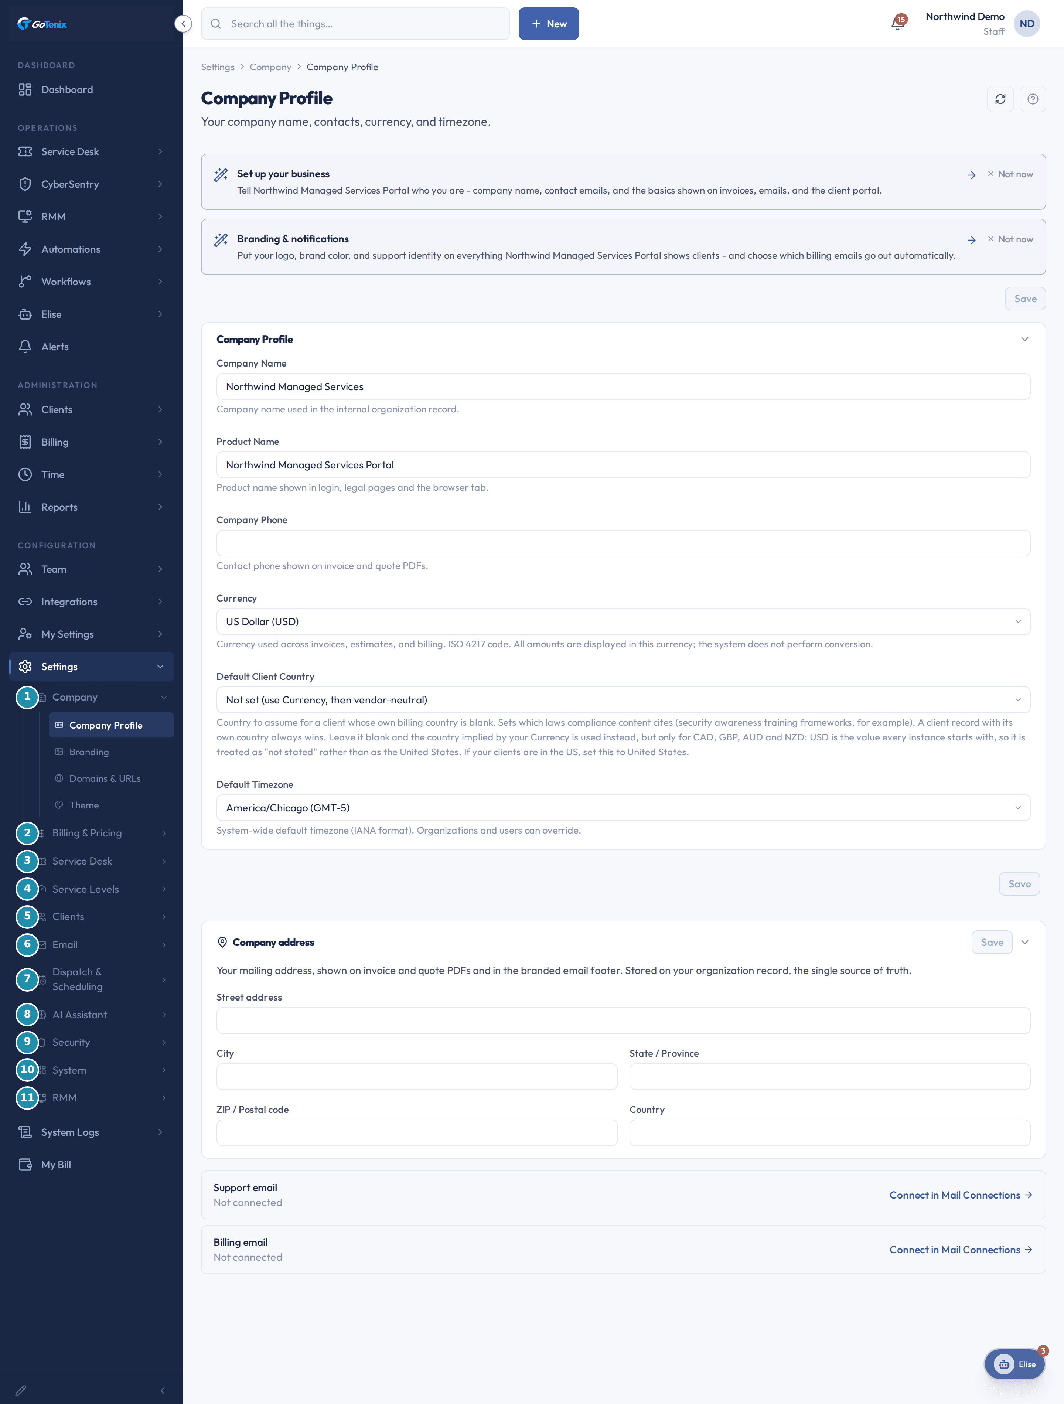Image resolution: width=1064 pixels, height=1404 pixels.
Task: Collapse the Company Profile card chevron
Action: [1024, 339]
